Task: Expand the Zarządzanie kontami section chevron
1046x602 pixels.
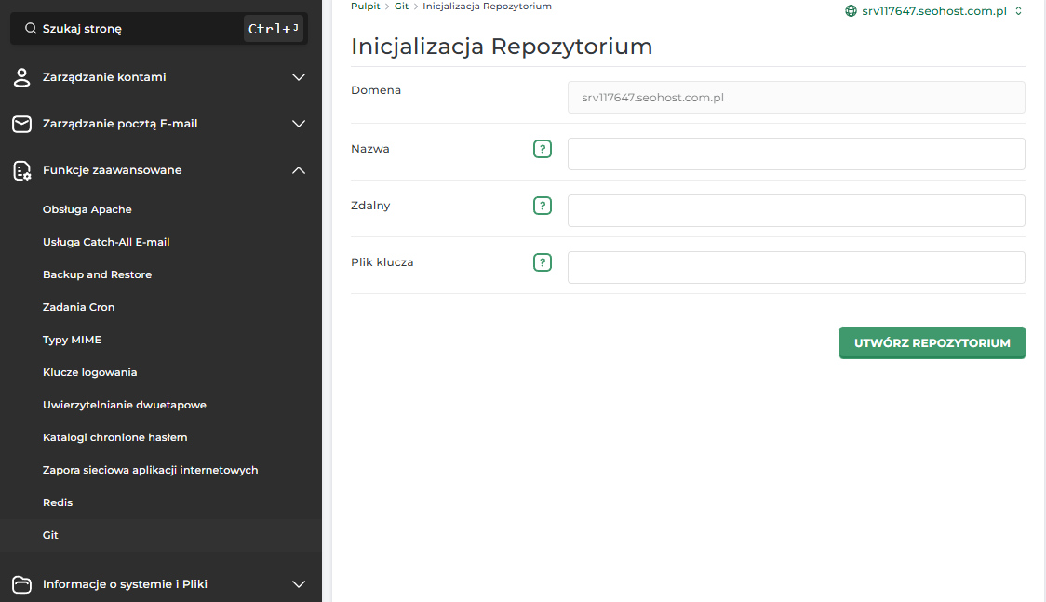Action: click(x=299, y=77)
